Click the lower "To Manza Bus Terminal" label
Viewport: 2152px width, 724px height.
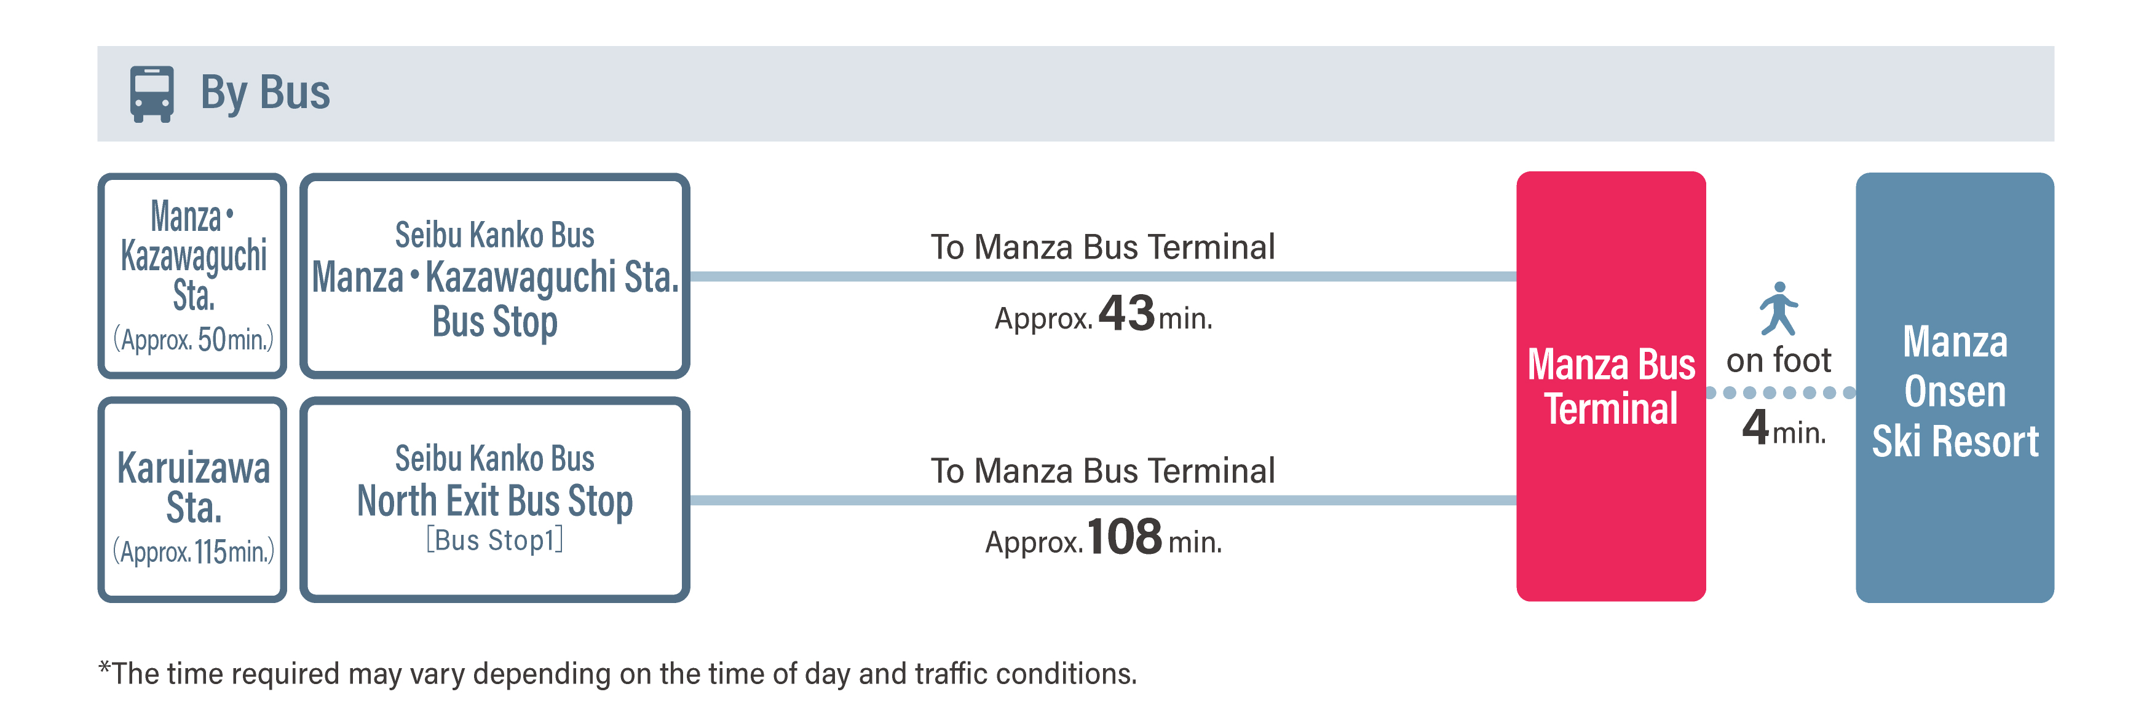click(1102, 471)
